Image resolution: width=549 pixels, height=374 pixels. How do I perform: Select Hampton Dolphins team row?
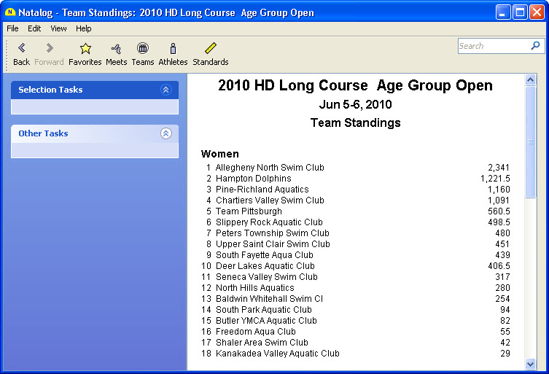pyautogui.click(x=253, y=179)
